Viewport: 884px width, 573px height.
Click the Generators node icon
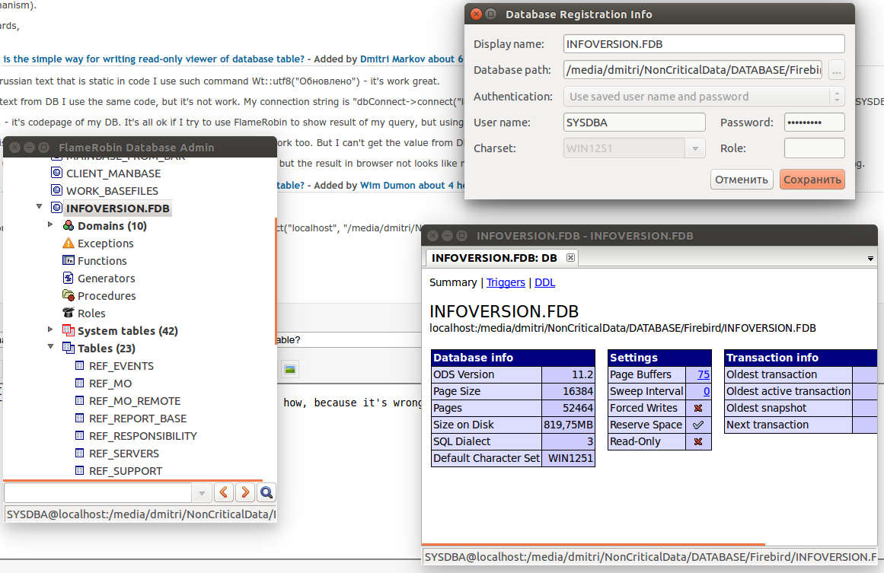[69, 278]
